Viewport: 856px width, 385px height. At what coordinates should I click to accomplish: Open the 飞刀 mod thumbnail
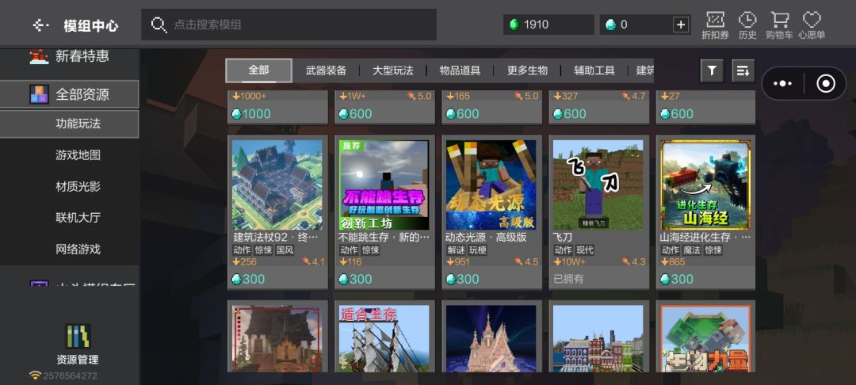point(598,185)
